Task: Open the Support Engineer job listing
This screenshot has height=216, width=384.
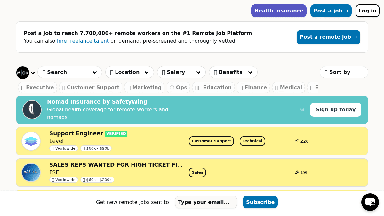Action: [76, 133]
